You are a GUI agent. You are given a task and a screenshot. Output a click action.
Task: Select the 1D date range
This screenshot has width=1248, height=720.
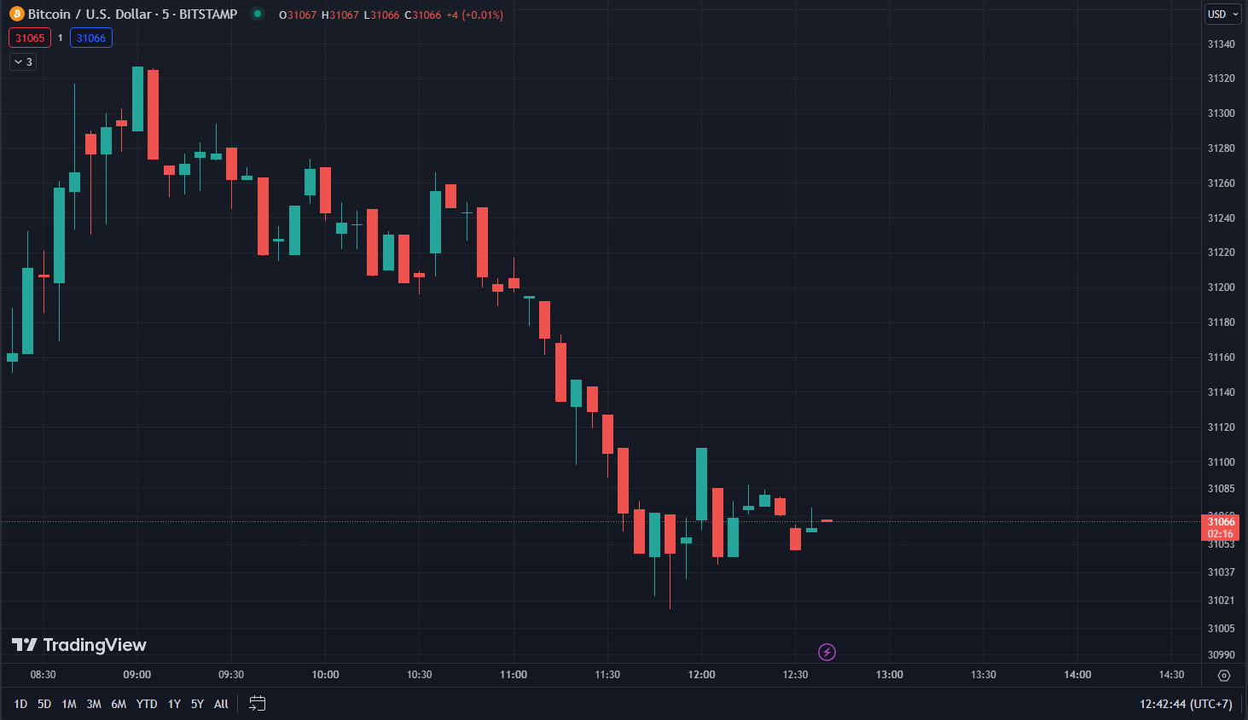coord(20,704)
